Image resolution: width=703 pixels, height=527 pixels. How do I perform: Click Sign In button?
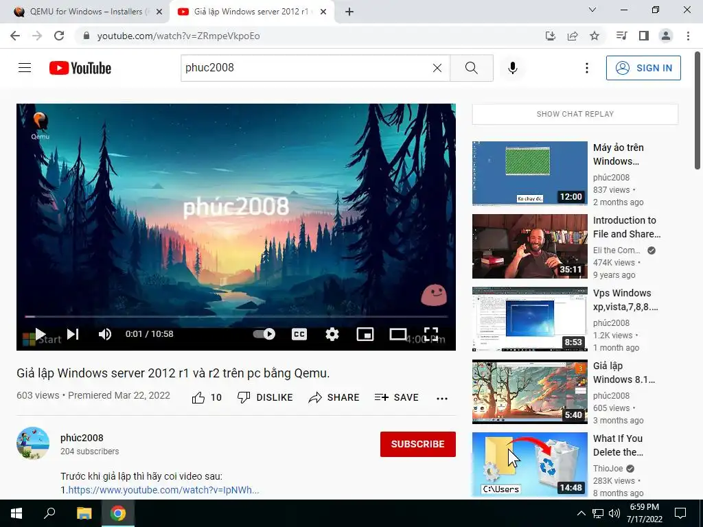643,68
